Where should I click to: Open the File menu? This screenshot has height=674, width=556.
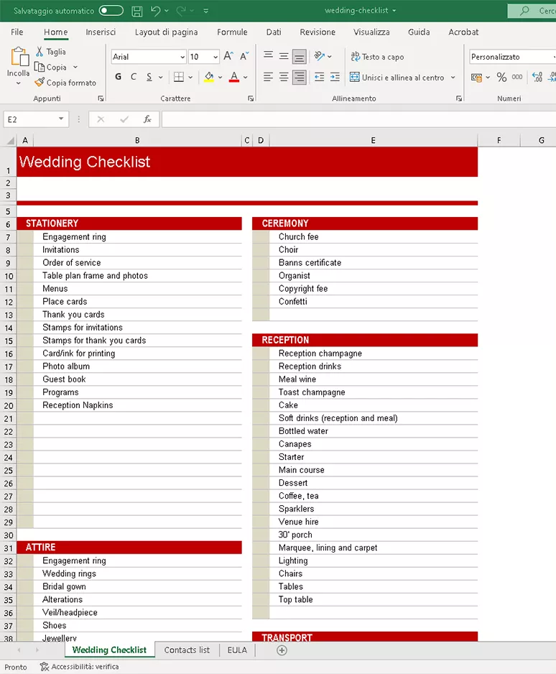[17, 32]
